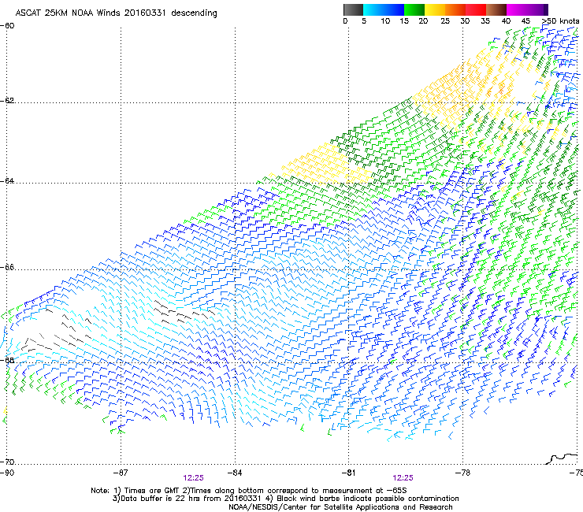The height and width of the screenshot is (512, 583).
Task: Click the legend label '10'
Action: click(x=385, y=21)
